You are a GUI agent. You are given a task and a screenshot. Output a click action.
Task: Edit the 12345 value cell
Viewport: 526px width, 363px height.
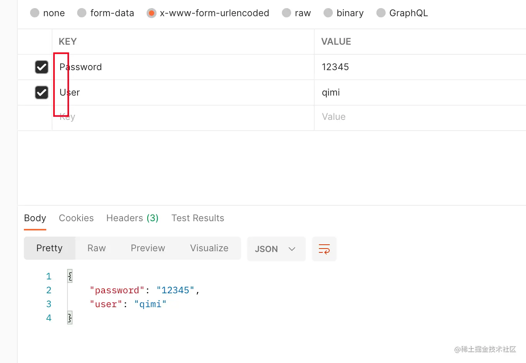coord(420,67)
